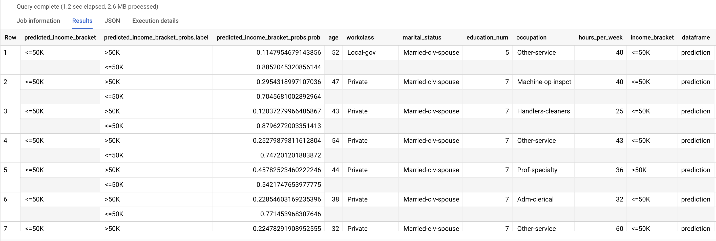Select the Machine-op-inspct occupation cell
This screenshot has width=716, height=241.
pos(544,82)
